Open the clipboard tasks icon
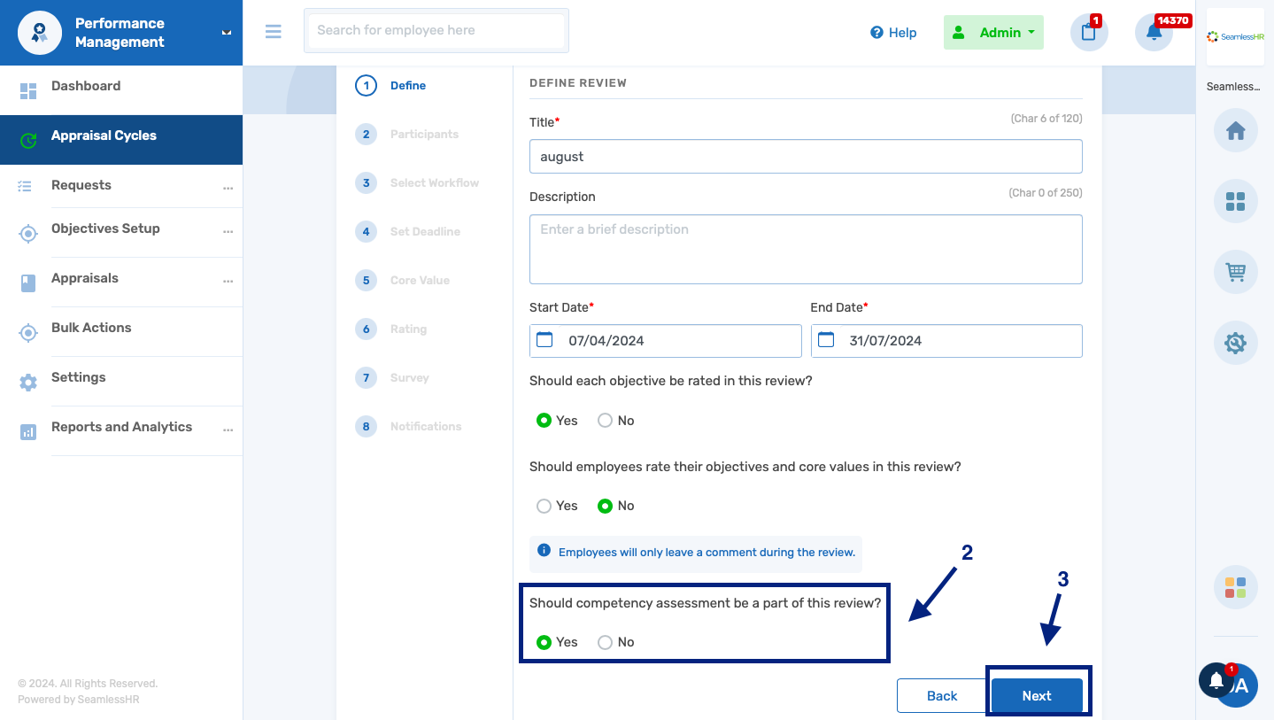 coord(1088,33)
